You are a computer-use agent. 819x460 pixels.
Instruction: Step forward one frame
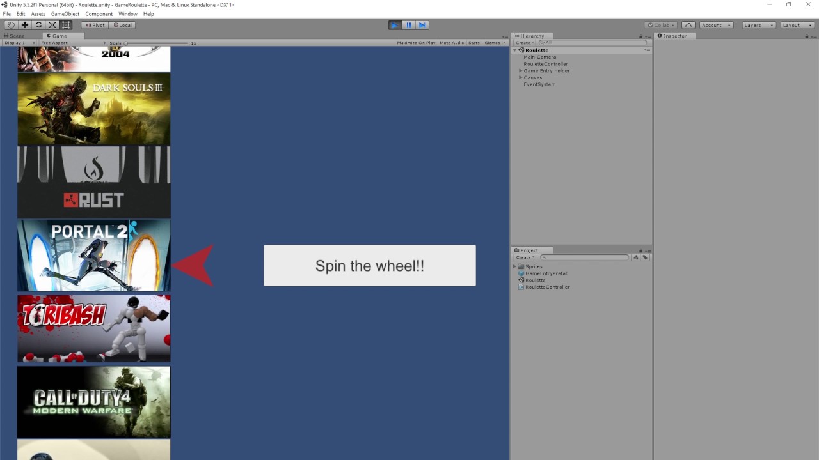click(x=422, y=25)
